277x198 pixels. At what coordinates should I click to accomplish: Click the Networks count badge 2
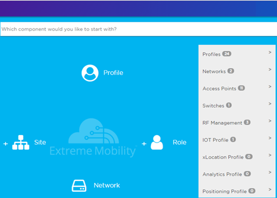tap(230, 71)
